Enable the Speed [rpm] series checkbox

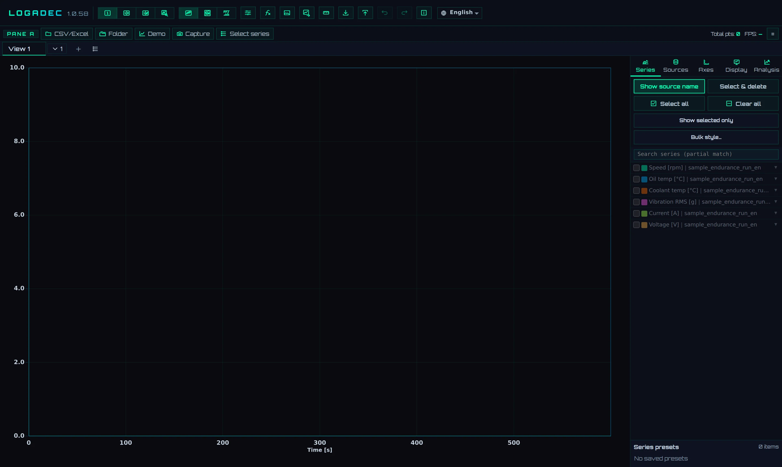click(636, 168)
